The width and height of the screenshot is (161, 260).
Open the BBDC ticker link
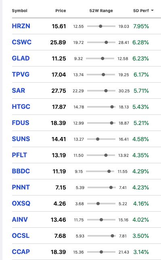(21, 171)
